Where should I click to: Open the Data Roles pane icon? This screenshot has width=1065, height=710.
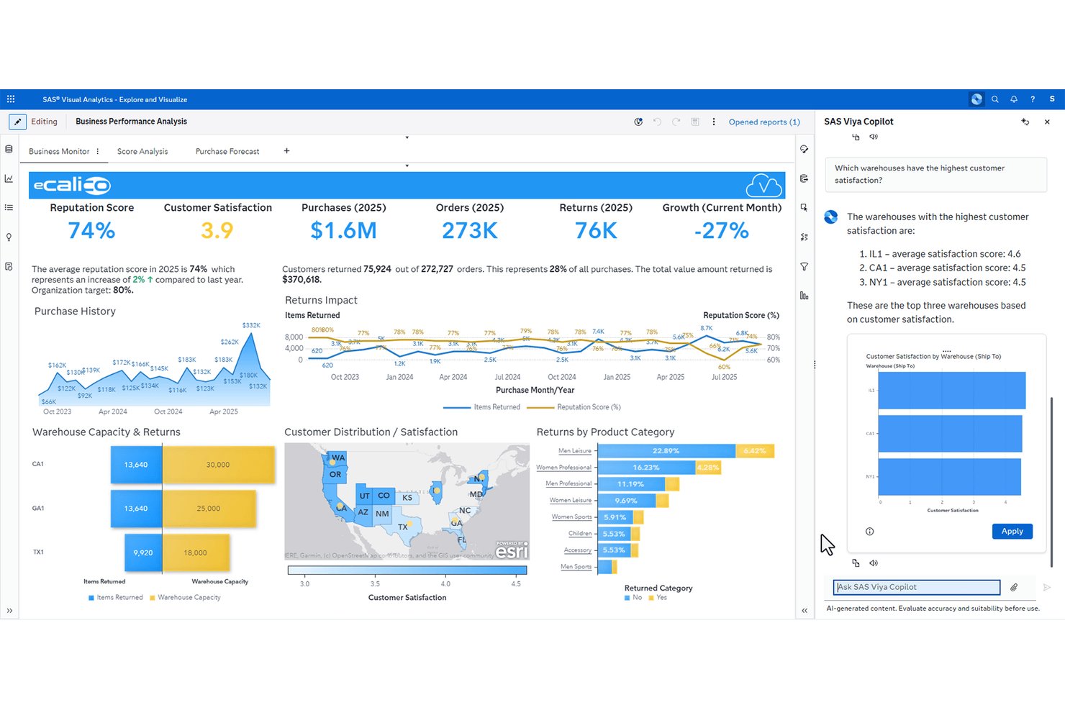pos(804,178)
